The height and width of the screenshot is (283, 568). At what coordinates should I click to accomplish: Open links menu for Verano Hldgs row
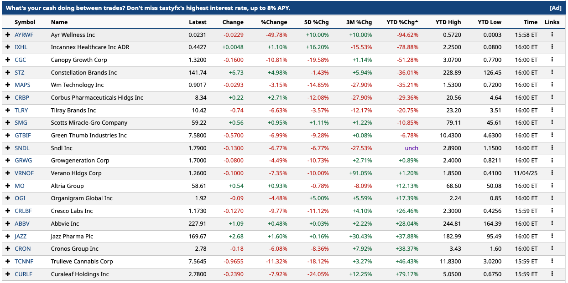tap(552, 173)
